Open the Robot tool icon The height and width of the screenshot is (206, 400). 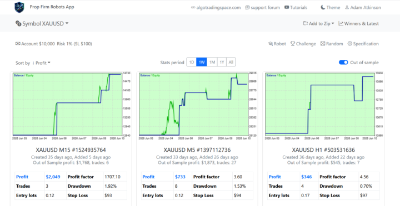(271, 44)
